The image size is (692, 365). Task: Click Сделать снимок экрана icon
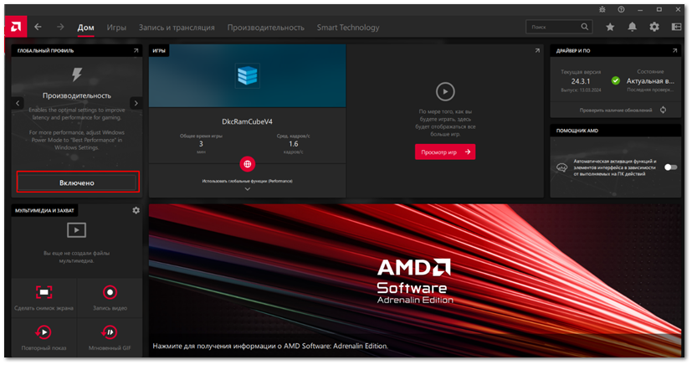tap(44, 292)
